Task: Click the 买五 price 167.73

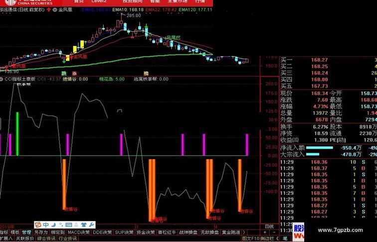Action: (x=319, y=86)
